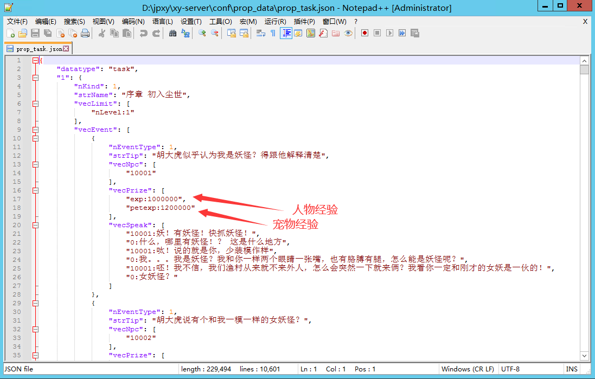595x379 pixels.
Task: Click the Open file folder icon
Action: pyautogui.click(x=22, y=34)
